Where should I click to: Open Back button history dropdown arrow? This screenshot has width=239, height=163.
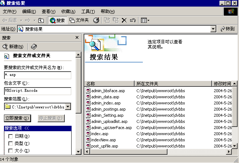pos(21,20)
